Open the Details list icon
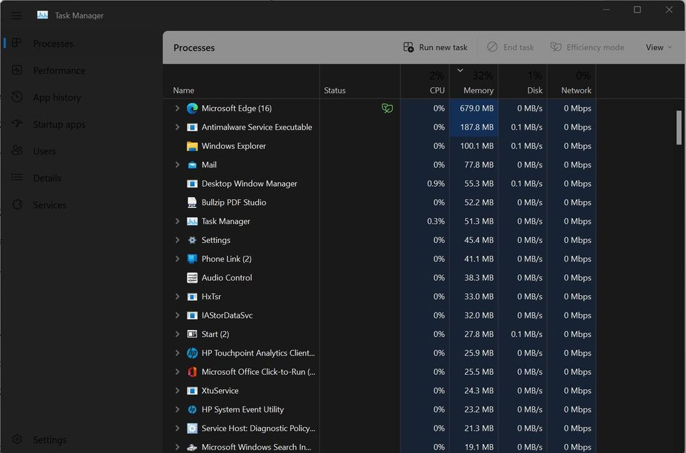 [x=18, y=178]
